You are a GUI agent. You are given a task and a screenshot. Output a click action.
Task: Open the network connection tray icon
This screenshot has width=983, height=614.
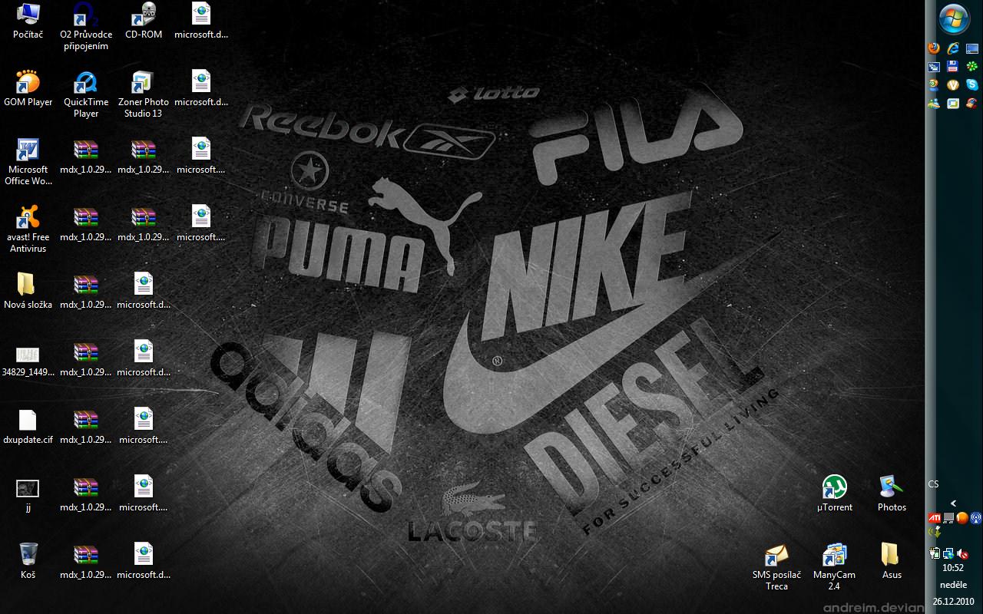(x=948, y=552)
